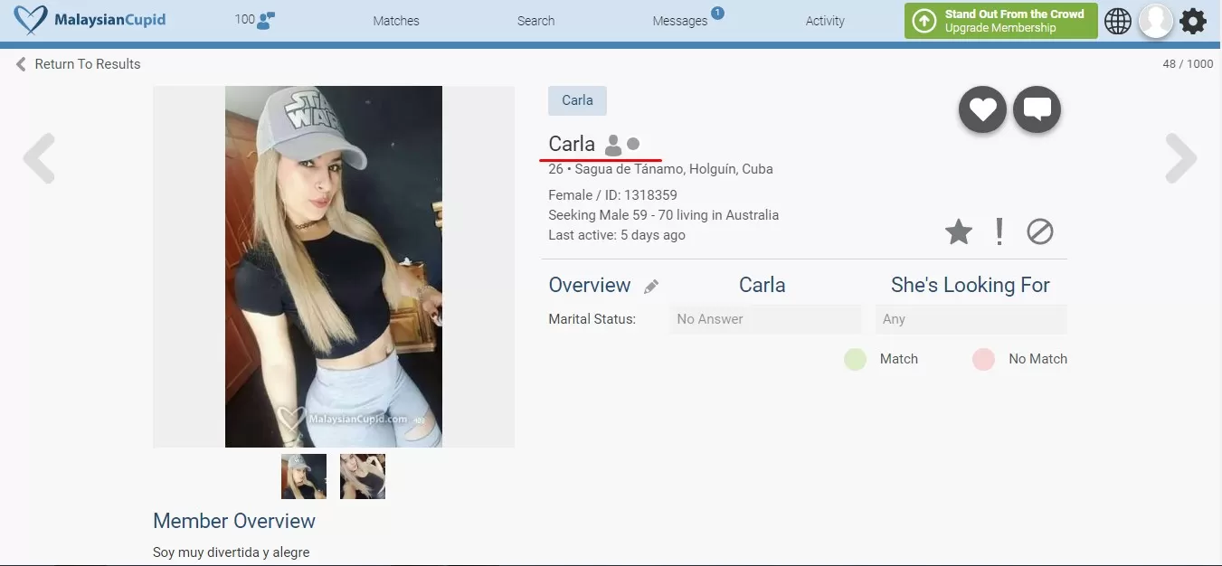This screenshot has width=1222, height=566.
Task: Open the Activity menu
Action: tap(825, 21)
